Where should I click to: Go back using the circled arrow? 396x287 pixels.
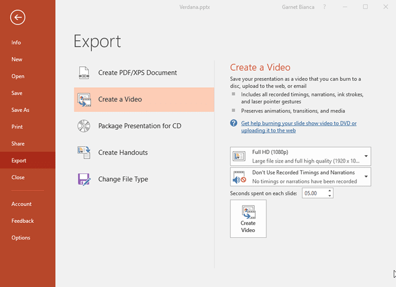[18, 18]
